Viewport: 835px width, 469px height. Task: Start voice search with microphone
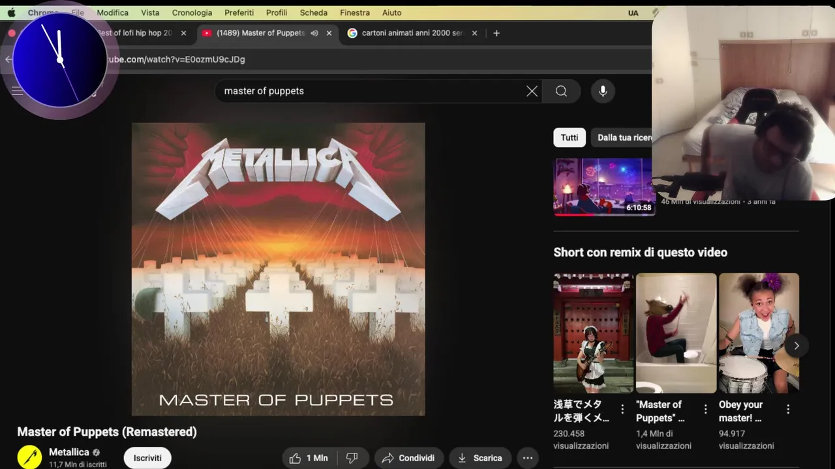coord(603,91)
